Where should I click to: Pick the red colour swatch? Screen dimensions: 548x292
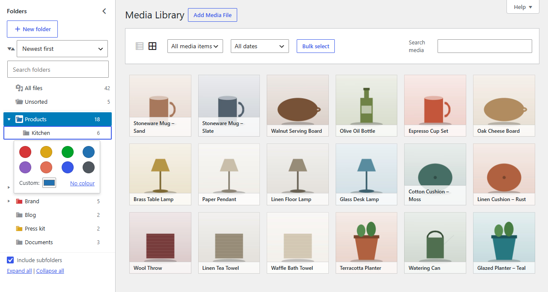pyautogui.click(x=25, y=152)
